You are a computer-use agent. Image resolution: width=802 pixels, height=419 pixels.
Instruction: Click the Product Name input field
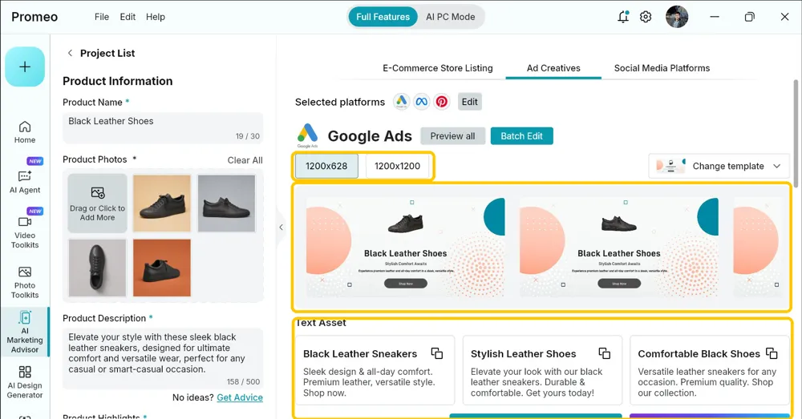[x=163, y=127]
